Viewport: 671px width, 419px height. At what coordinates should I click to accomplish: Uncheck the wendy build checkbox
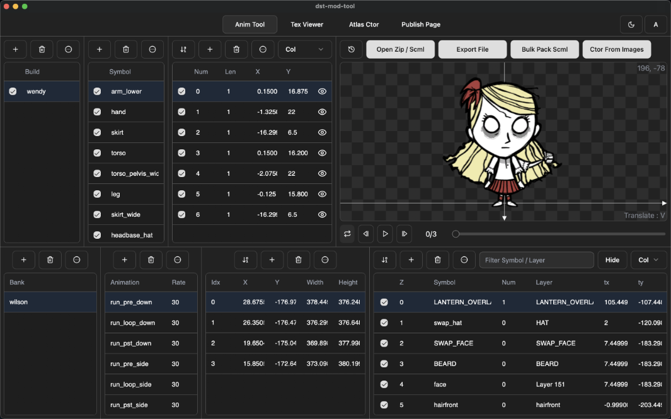[x=13, y=91]
